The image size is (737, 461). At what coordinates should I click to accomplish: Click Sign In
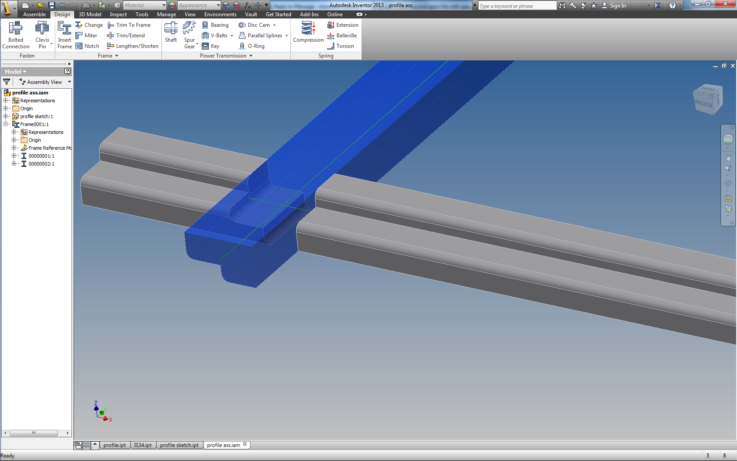[614, 6]
